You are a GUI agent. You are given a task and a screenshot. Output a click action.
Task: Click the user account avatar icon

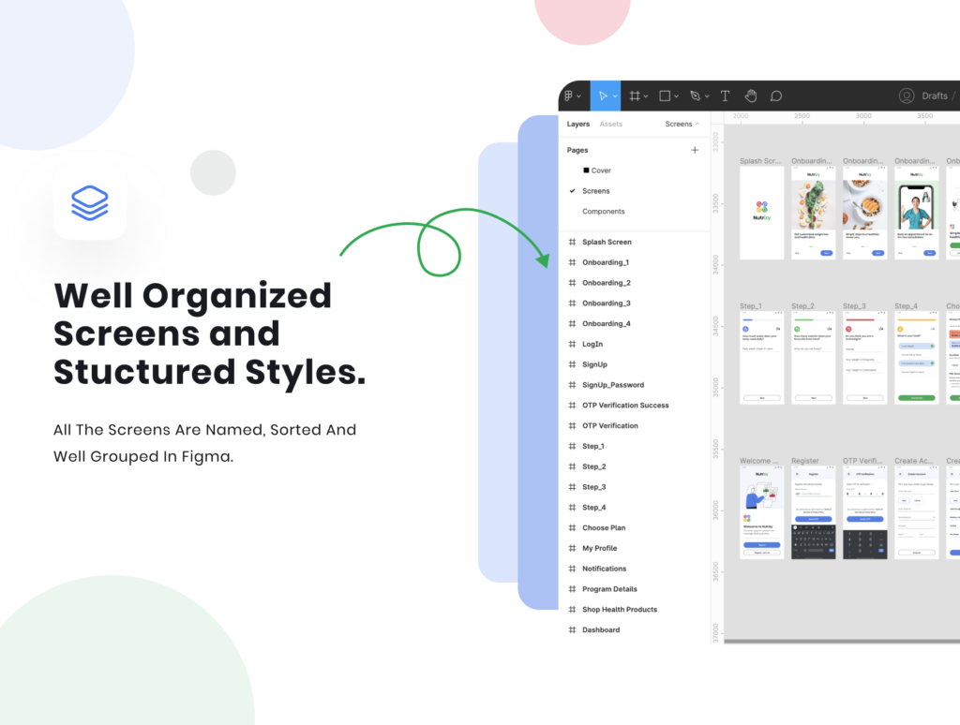[907, 96]
